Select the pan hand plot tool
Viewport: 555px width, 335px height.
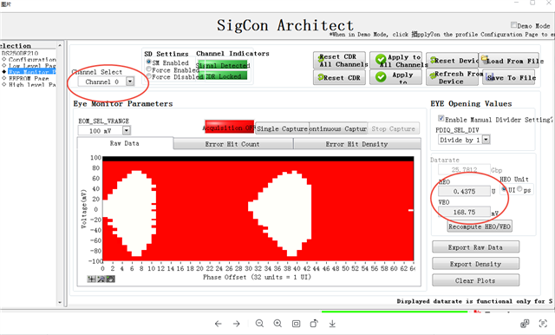click(110, 279)
